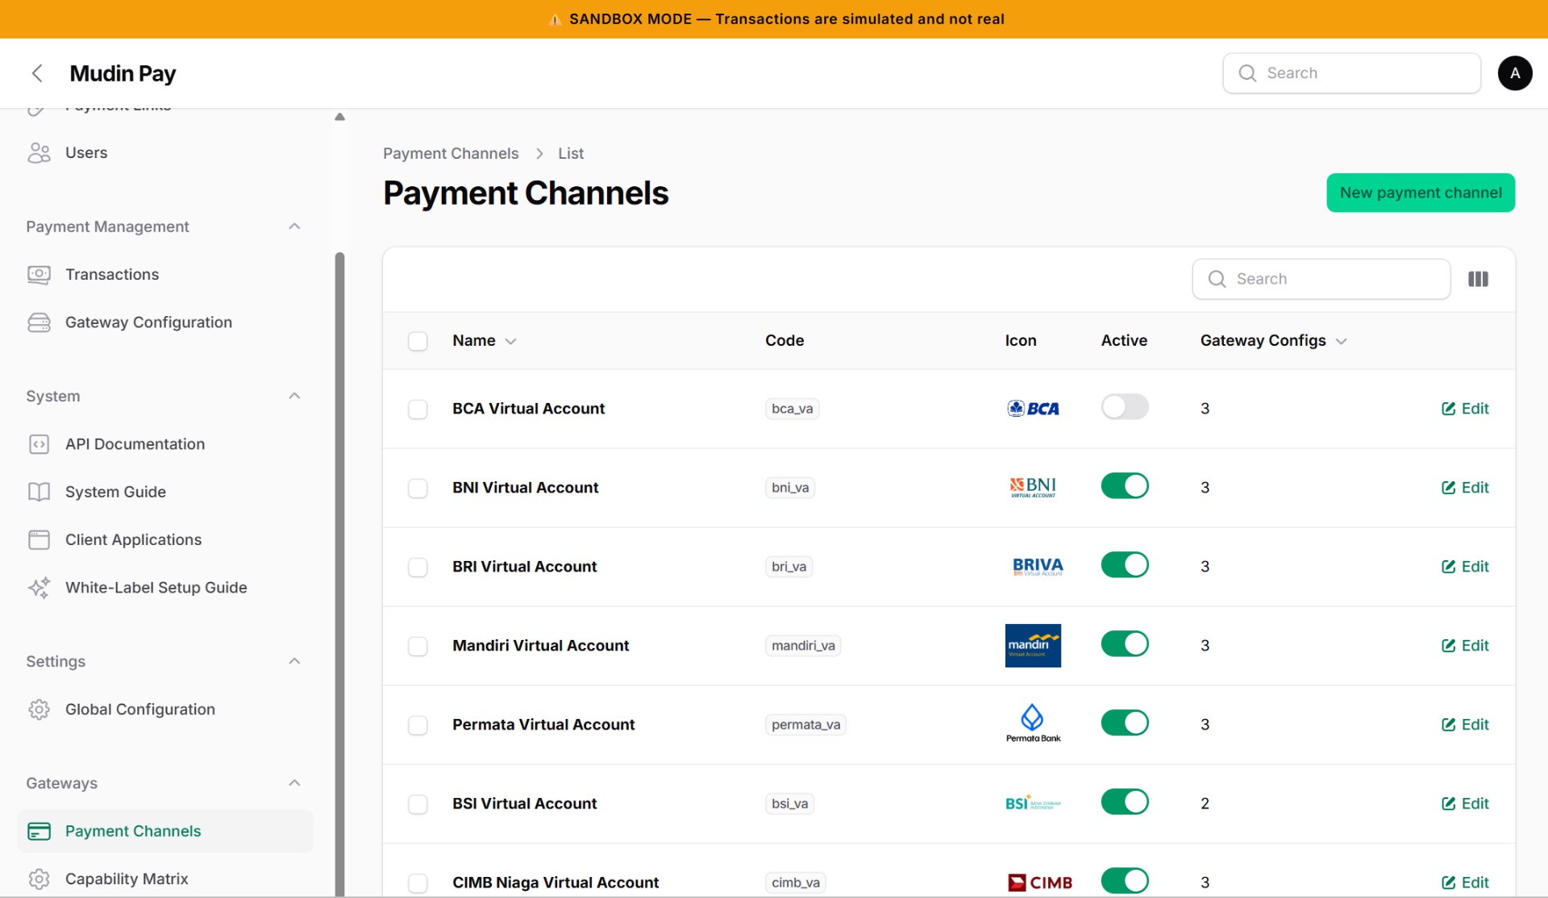Open the Payment Channels card icon

39,831
